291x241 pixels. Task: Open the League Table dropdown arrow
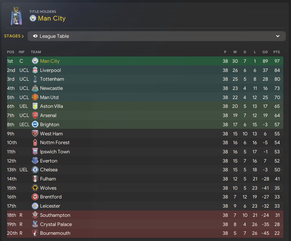[x=278, y=36]
